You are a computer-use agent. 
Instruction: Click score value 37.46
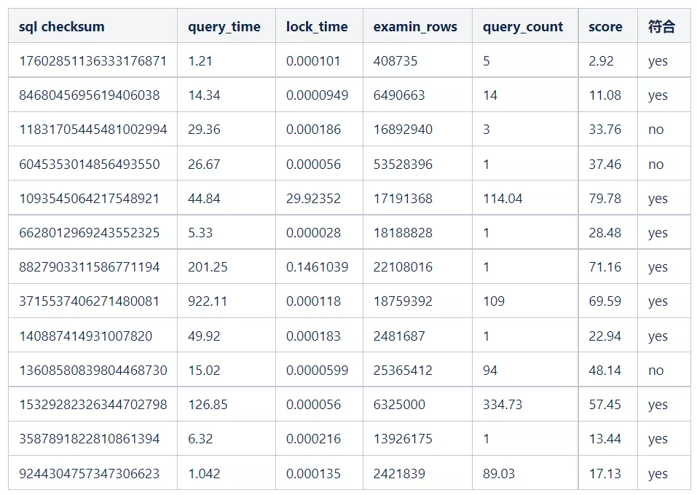pos(605,165)
